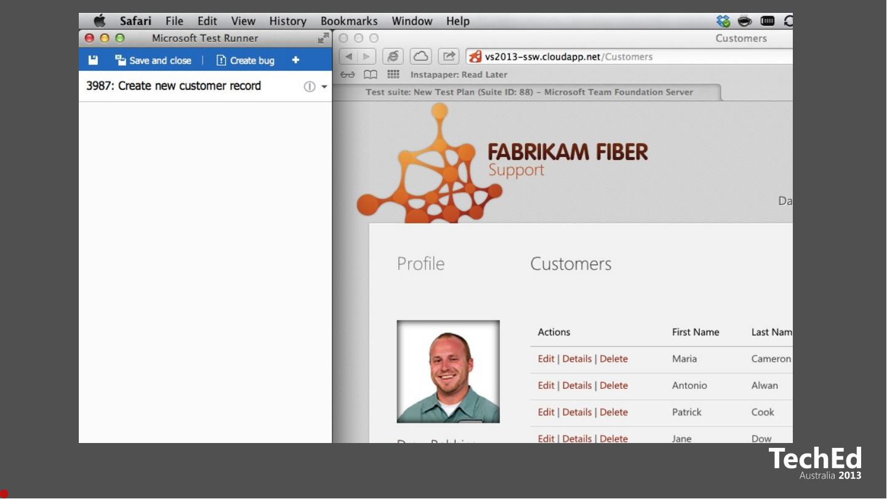Click the Internet Explorer toolbar icon

392,57
